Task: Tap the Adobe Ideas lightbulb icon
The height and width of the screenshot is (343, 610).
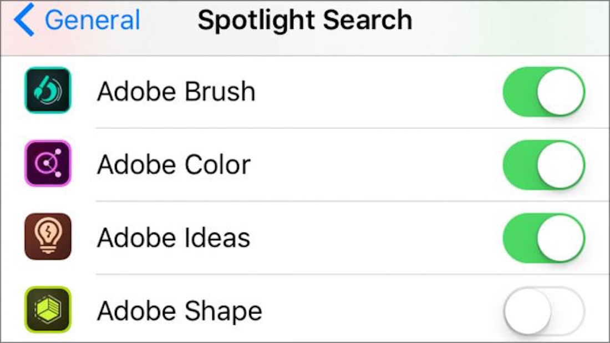Action: [48, 236]
